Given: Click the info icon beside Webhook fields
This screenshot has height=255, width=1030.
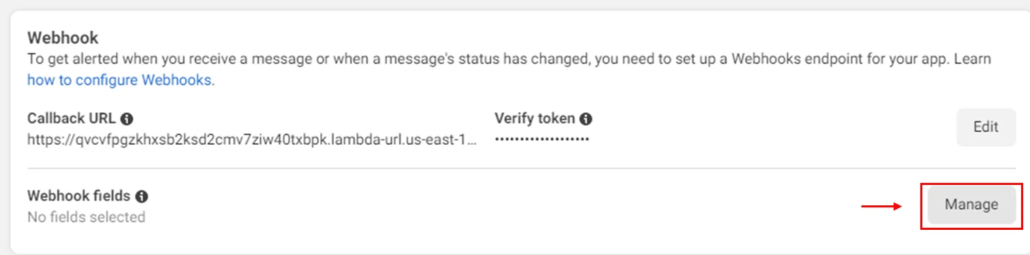Looking at the screenshot, I should (141, 197).
